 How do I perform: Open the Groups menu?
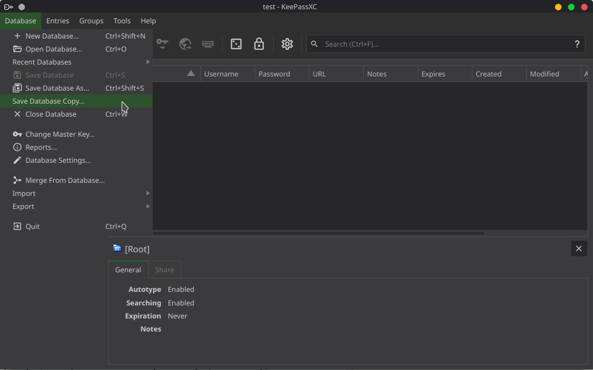(91, 21)
